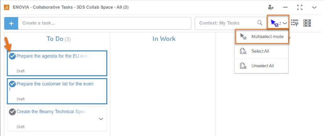The height and width of the screenshot is (136, 324).
Task: Click the search magnifier in context field
Action: [x=260, y=23]
